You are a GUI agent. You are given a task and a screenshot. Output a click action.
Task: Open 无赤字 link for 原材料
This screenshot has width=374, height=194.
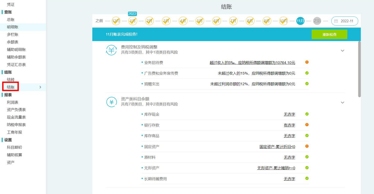pos(290,157)
